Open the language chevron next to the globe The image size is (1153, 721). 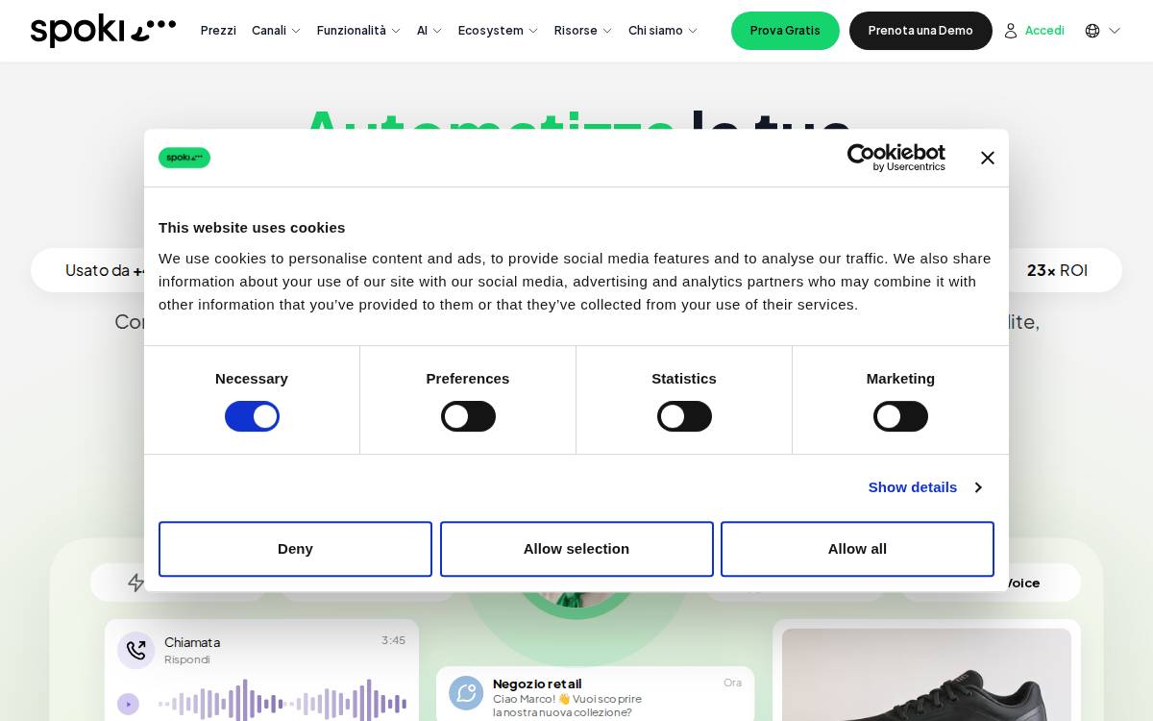click(x=1115, y=31)
